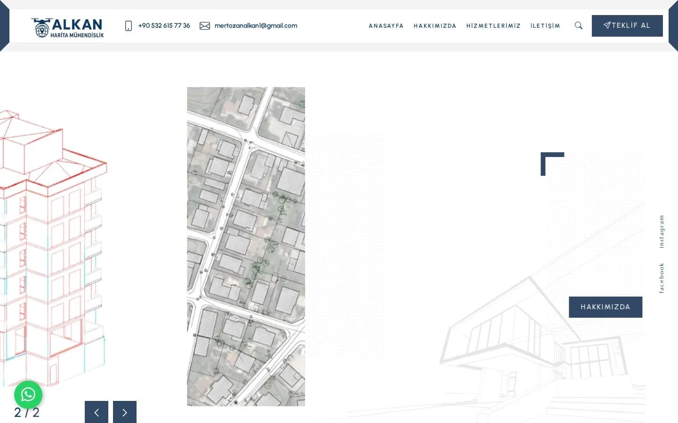Select İletişim in the navigation bar

coord(545,26)
